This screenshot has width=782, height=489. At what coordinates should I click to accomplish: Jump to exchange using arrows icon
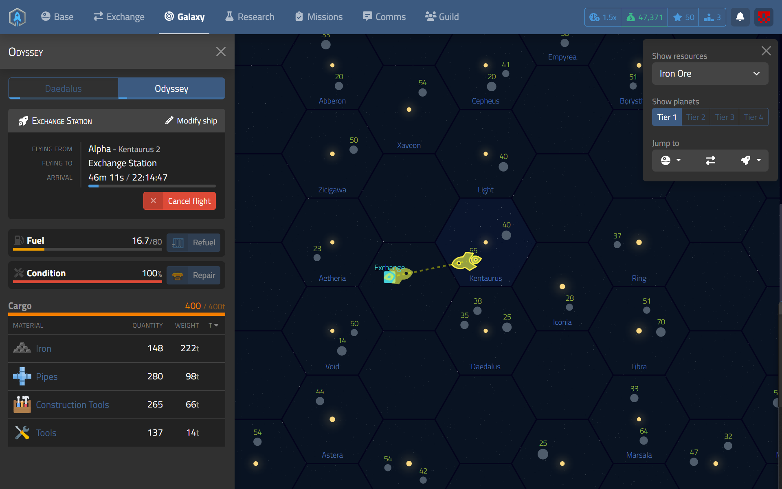click(710, 161)
